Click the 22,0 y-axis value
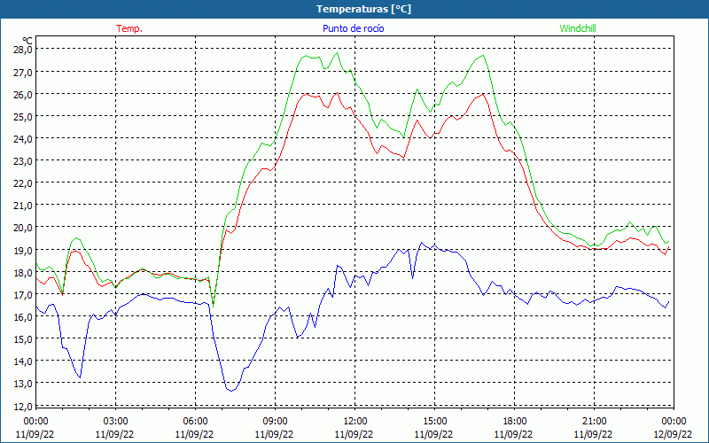 pyautogui.click(x=22, y=183)
